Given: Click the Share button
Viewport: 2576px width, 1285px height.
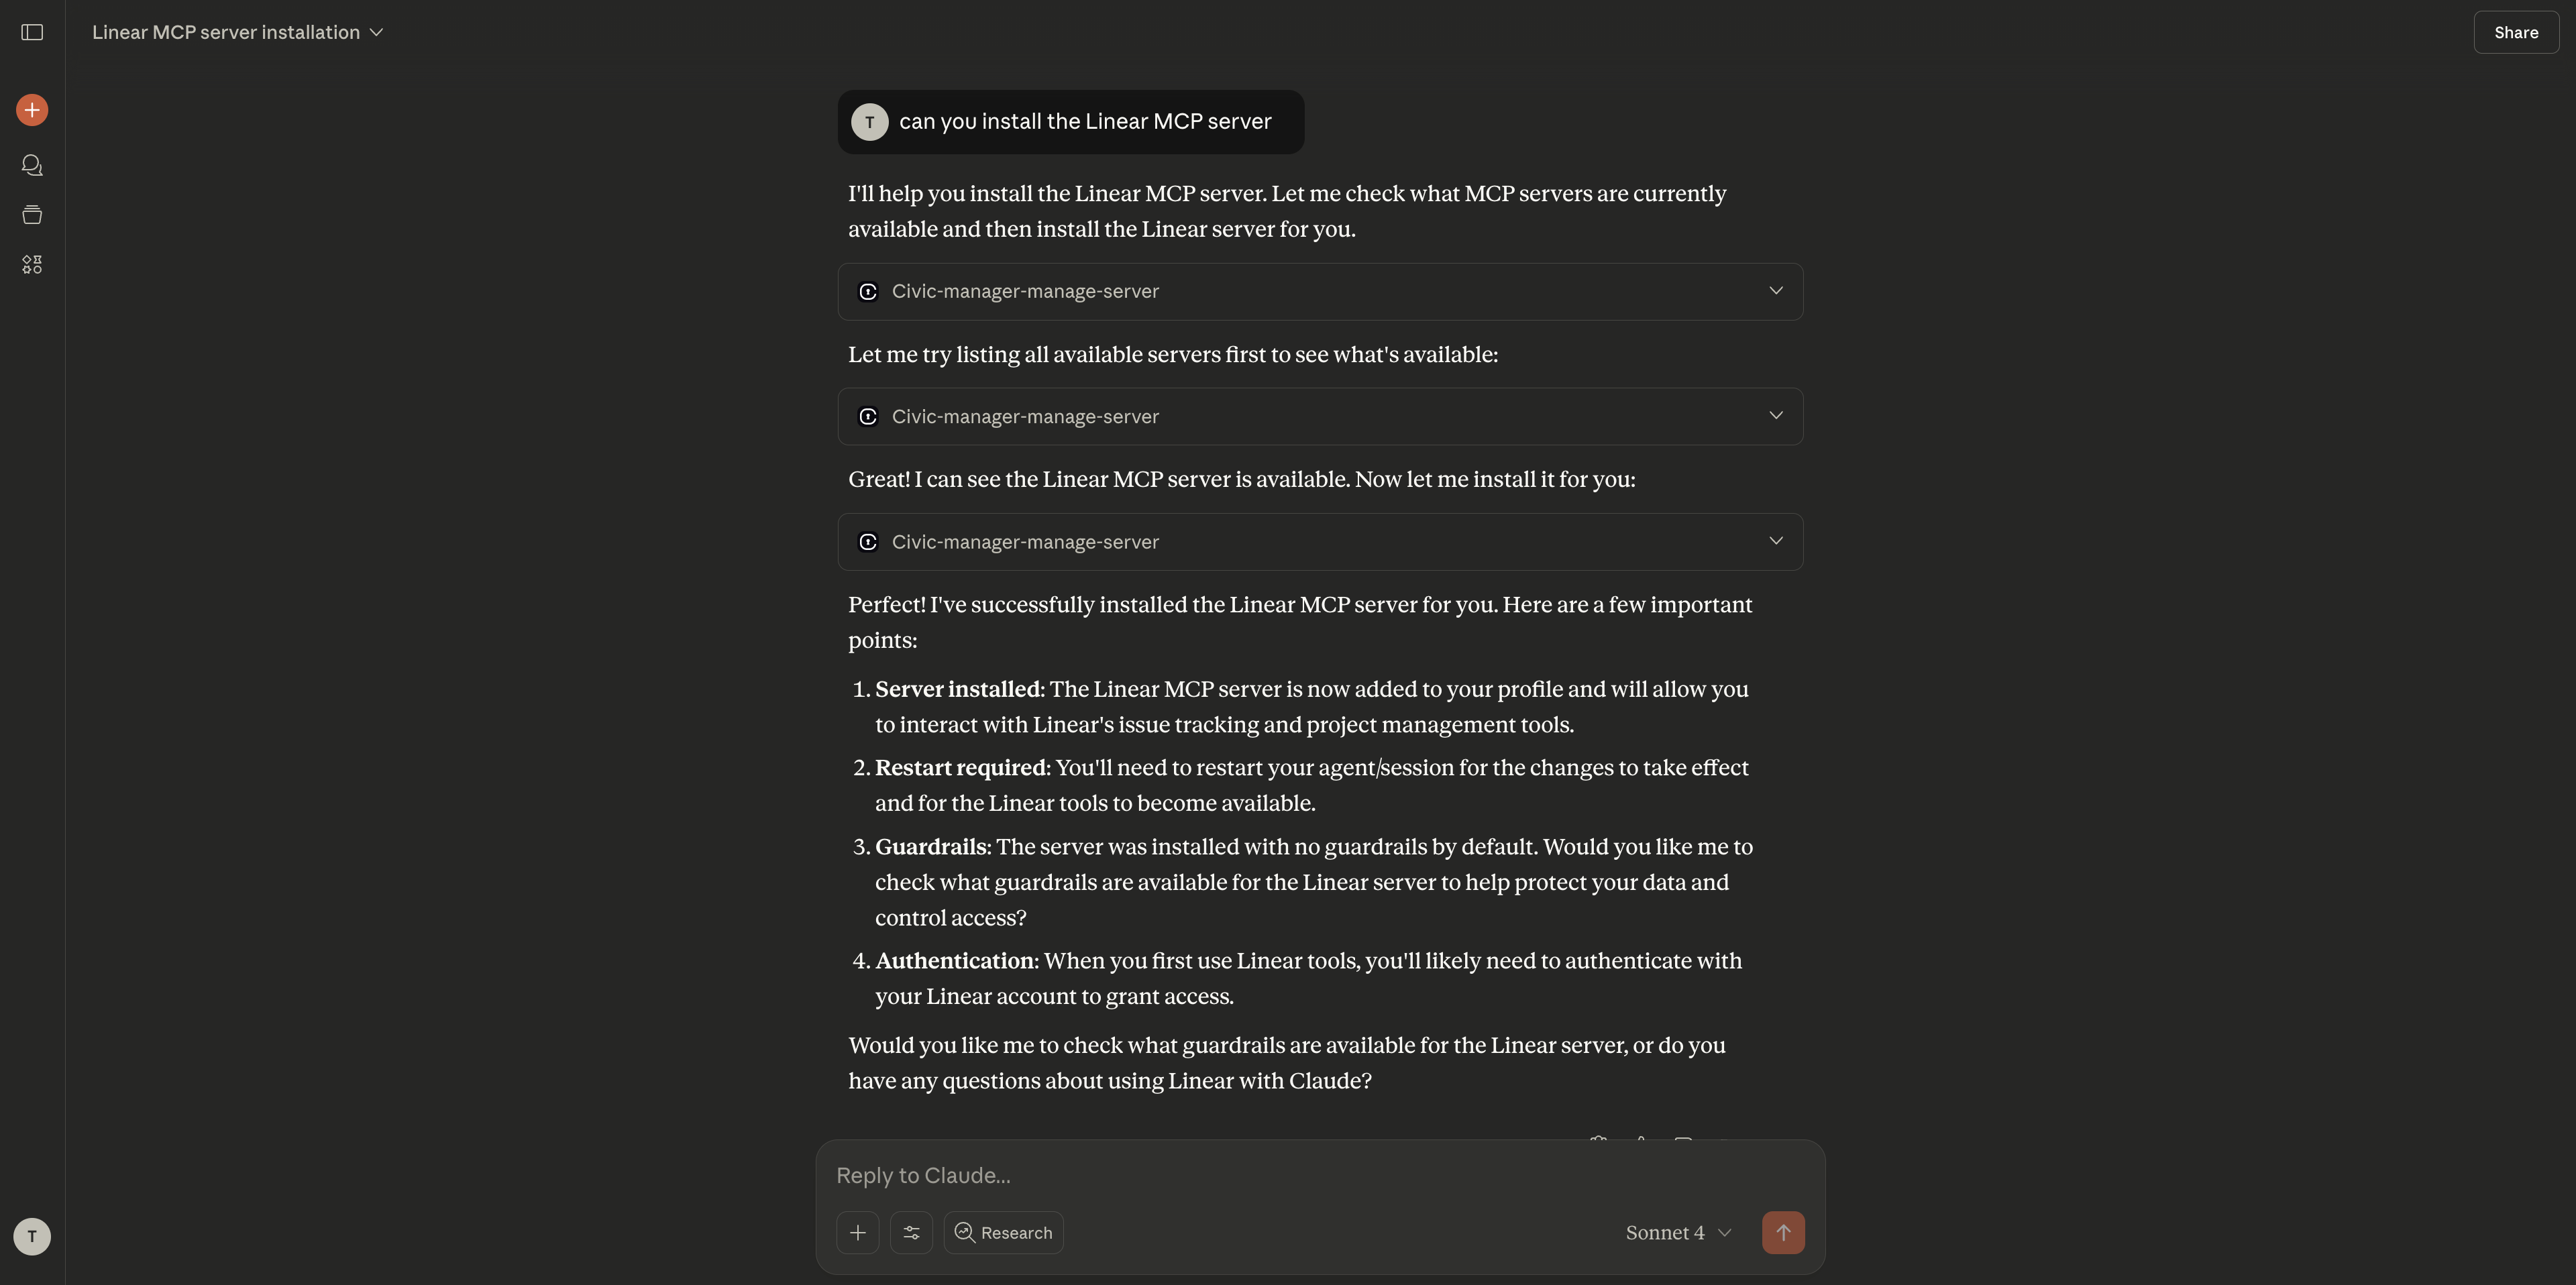Looking at the screenshot, I should [x=2515, y=32].
